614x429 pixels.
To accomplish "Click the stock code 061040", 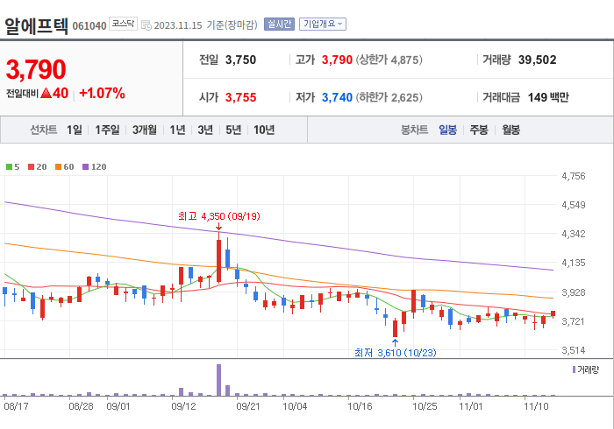I will (x=89, y=26).
